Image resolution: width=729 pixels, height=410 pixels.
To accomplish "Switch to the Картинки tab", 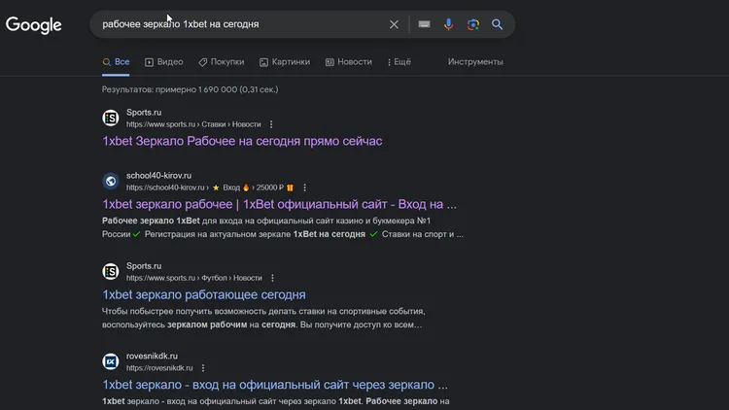I will (285, 62).
